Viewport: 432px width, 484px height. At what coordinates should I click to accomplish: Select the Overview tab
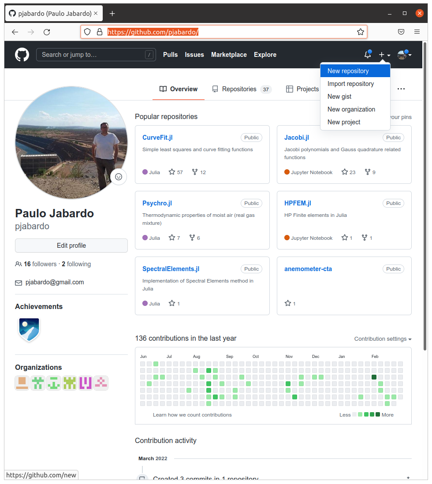[179, 89]
